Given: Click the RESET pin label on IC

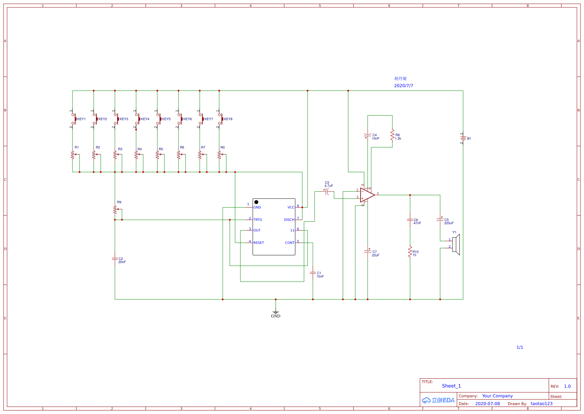Looking at the screenshot, I should click(259, 243).
